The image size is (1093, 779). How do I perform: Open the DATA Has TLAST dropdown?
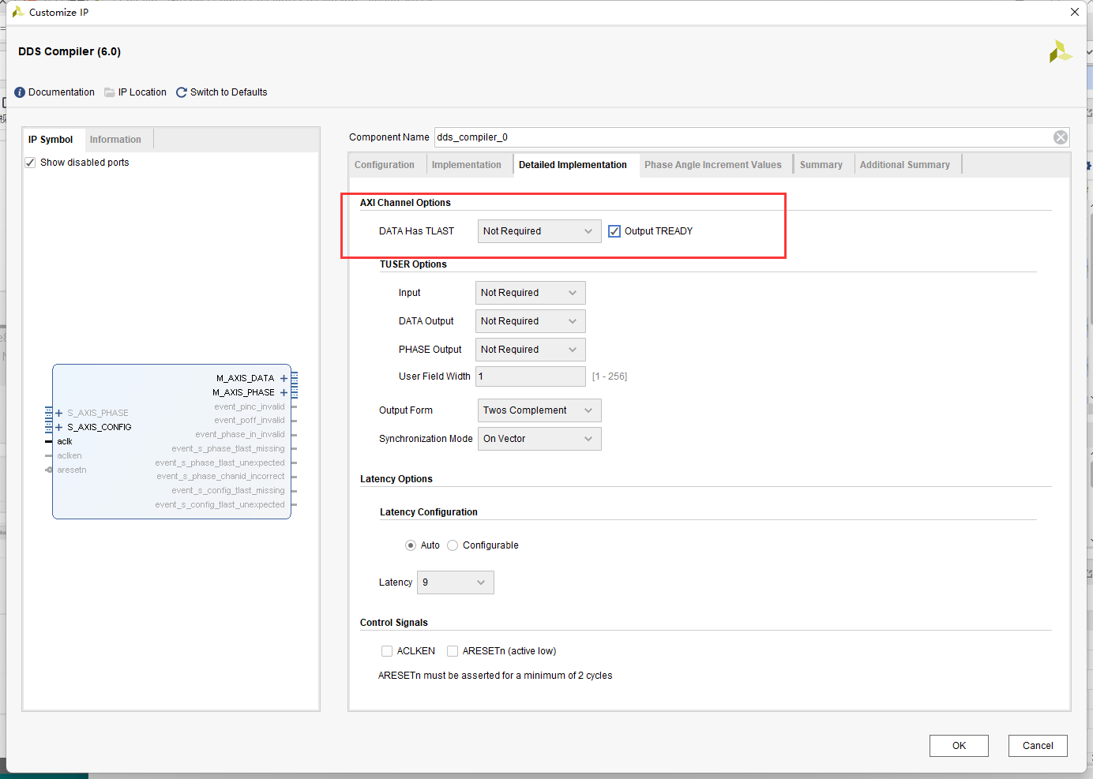pos(539,231)
